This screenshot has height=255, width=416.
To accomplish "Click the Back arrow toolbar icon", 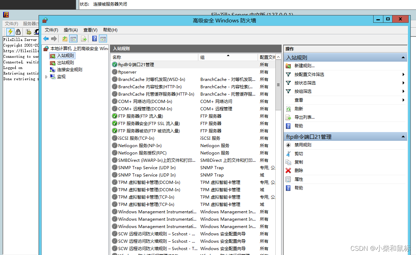I will click(x=46, y=39).
